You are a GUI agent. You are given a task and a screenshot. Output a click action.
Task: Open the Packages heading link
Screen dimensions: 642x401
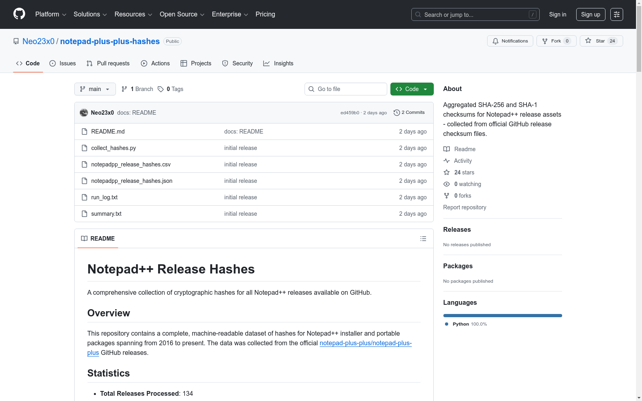pos(458,266)
